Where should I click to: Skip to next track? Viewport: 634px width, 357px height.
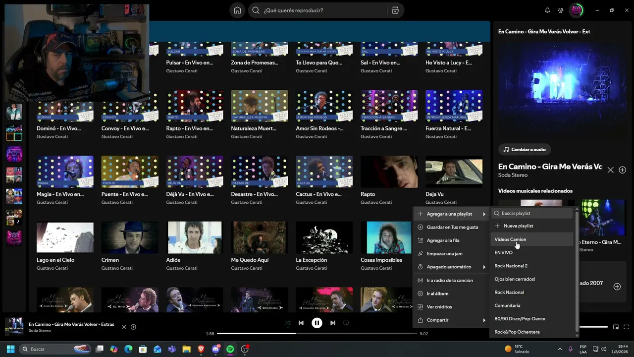coord(333,323)
